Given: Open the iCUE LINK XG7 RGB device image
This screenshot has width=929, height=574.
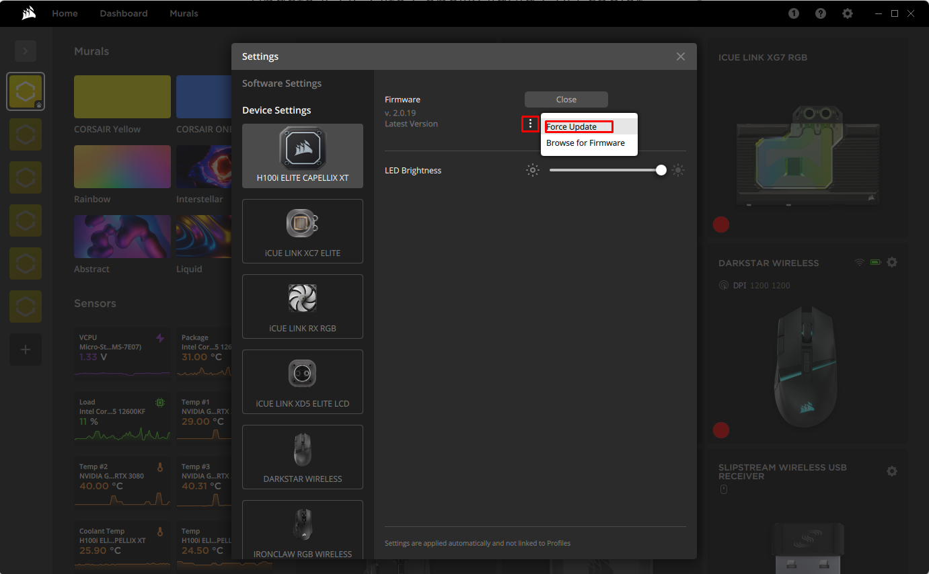Looking at the screenshot, I should (807, 154).
